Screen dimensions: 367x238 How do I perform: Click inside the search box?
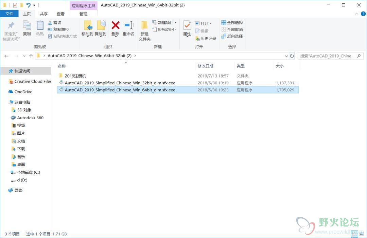327,56
